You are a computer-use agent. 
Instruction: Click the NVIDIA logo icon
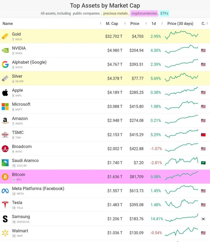[5, 50]
